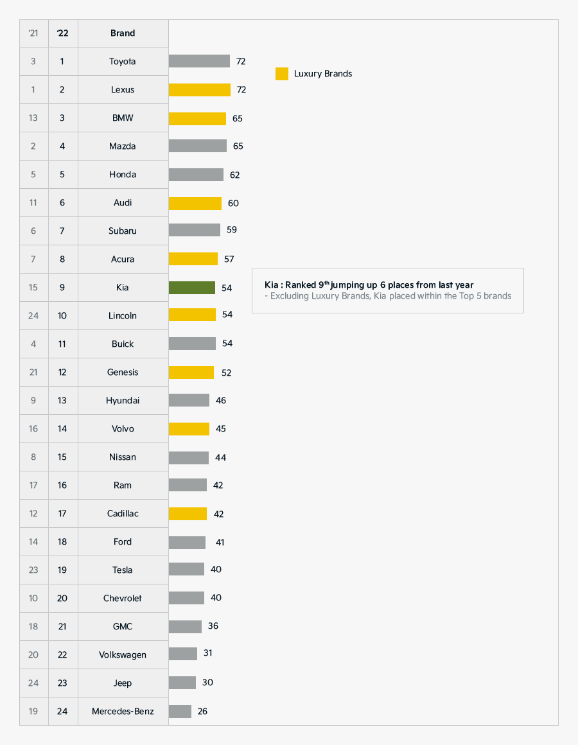
Task: Click the Jeep brand cell
Action: click(123, 683)
